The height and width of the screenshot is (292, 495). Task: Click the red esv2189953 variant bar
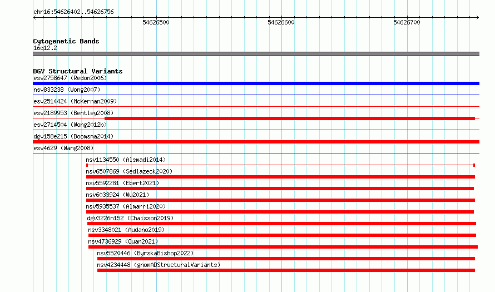pos(289,118)
